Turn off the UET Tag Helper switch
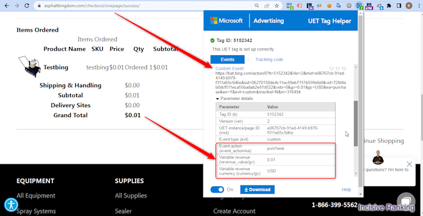This screenshot has width=423, height=216. [x=217, y=190]
